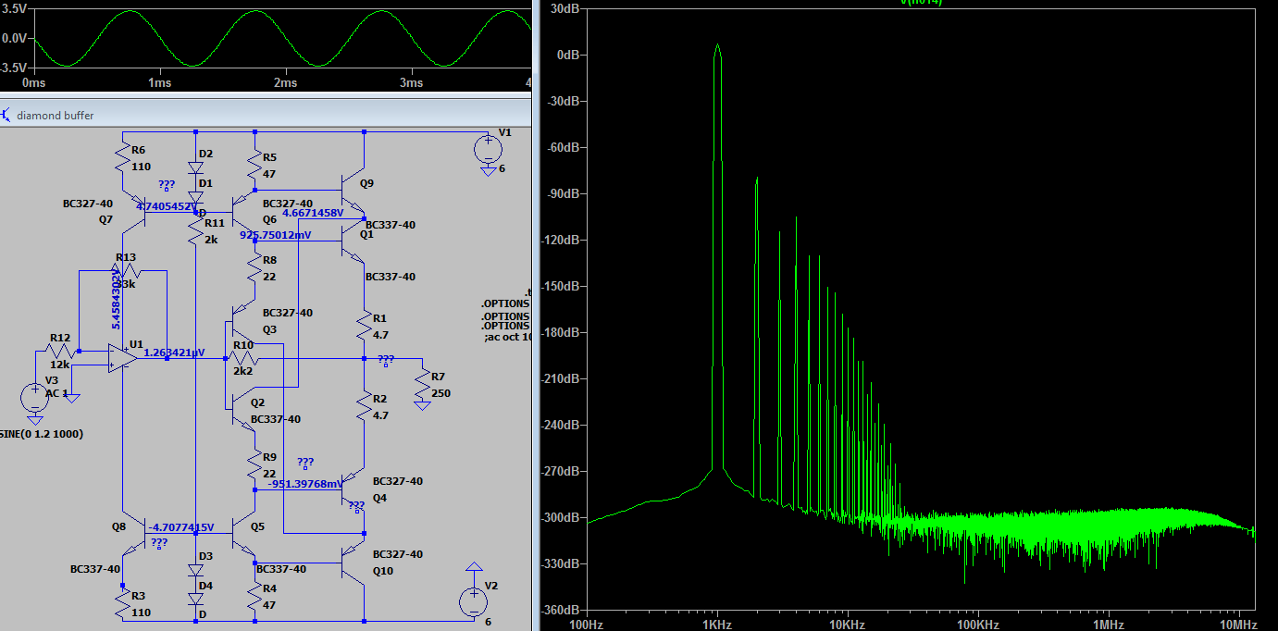Click the 1KHz fundamental peak in FFT plot
Screen dimensions: 1278x631
pos(716,45)
